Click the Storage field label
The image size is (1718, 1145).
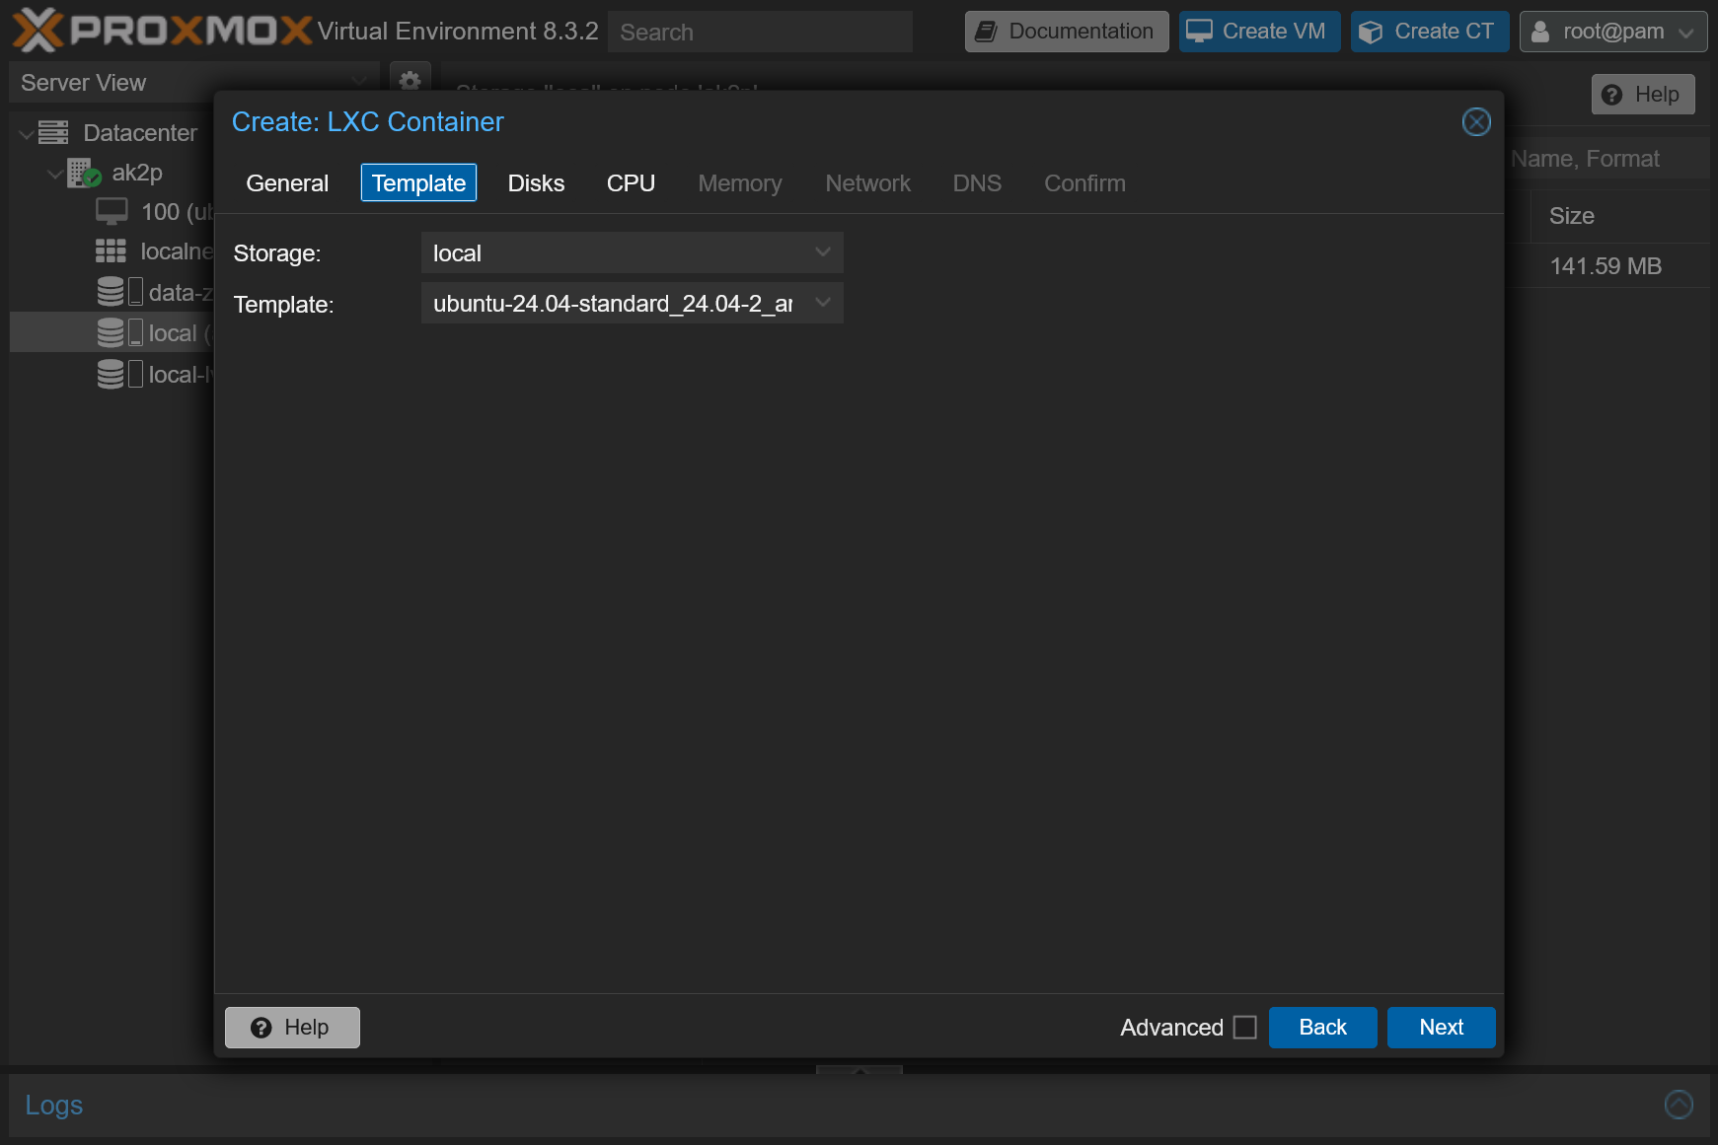[x=276, y=253]
